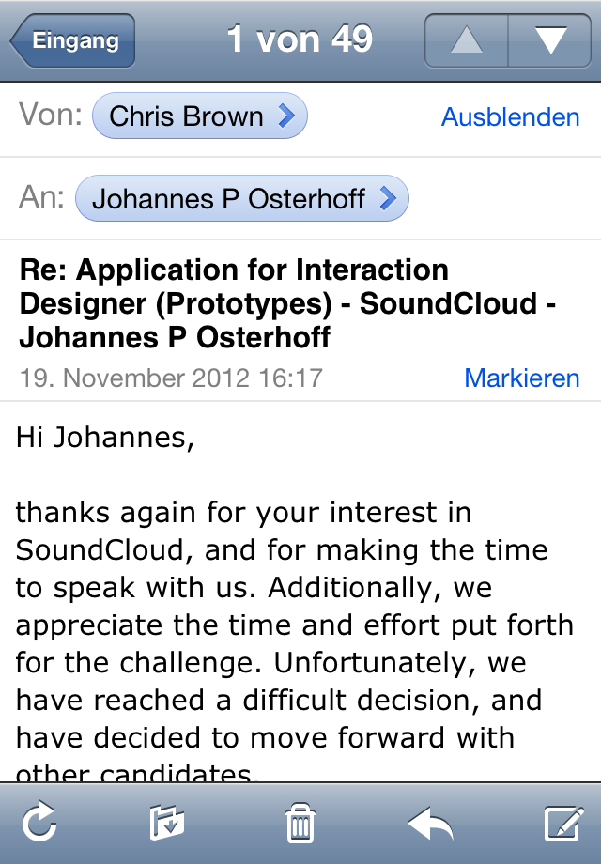Hide header details via Ausblenden
This screenshot has height=864, width=601.
tap(510, 117)
